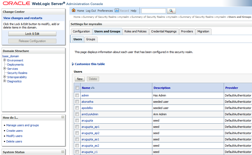The height and width of the screenshot is (155, 252).
Task: Expand the Environment tree node
Action: [5, 60]
